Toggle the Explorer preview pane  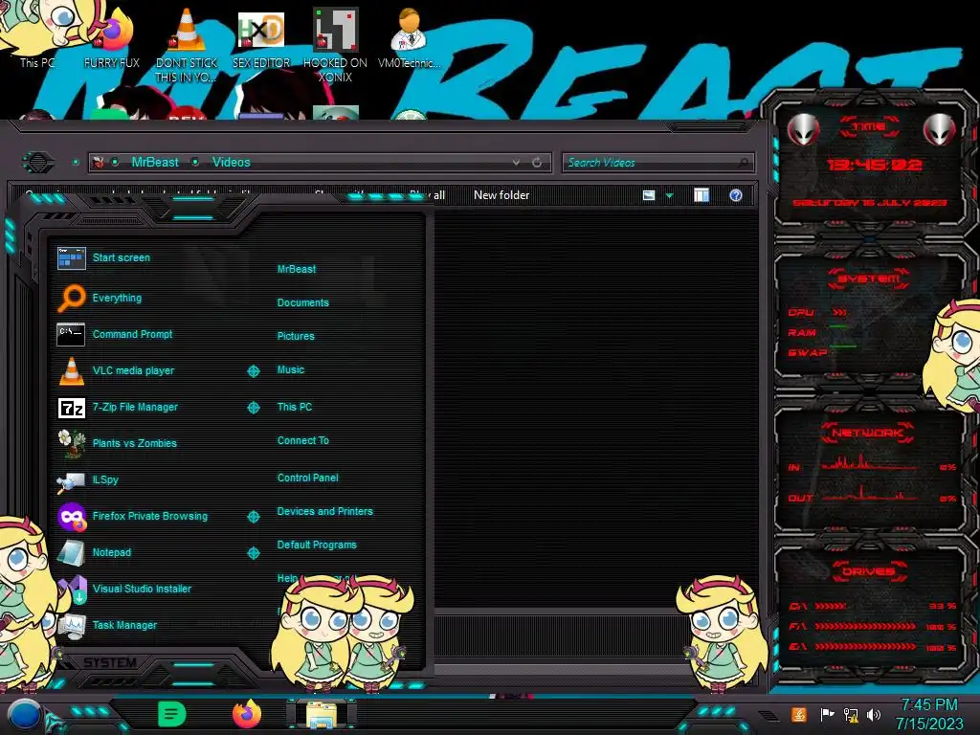tap(702, 195)
